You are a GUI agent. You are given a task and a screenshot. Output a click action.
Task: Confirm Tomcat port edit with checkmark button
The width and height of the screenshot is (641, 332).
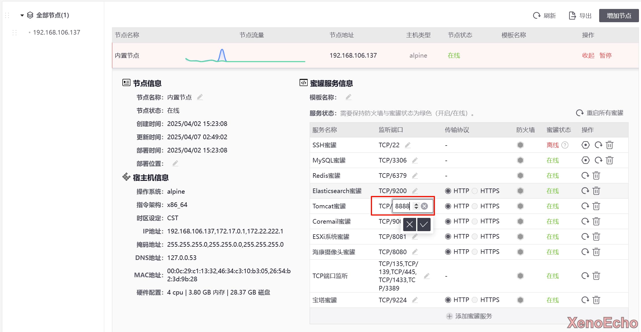click(424, 225)
